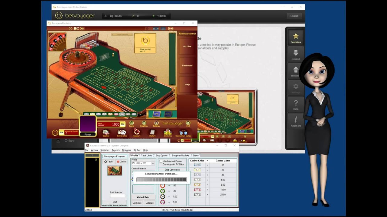Open the Help menu in Roulette Xtreme

click(x=145, y=150)
